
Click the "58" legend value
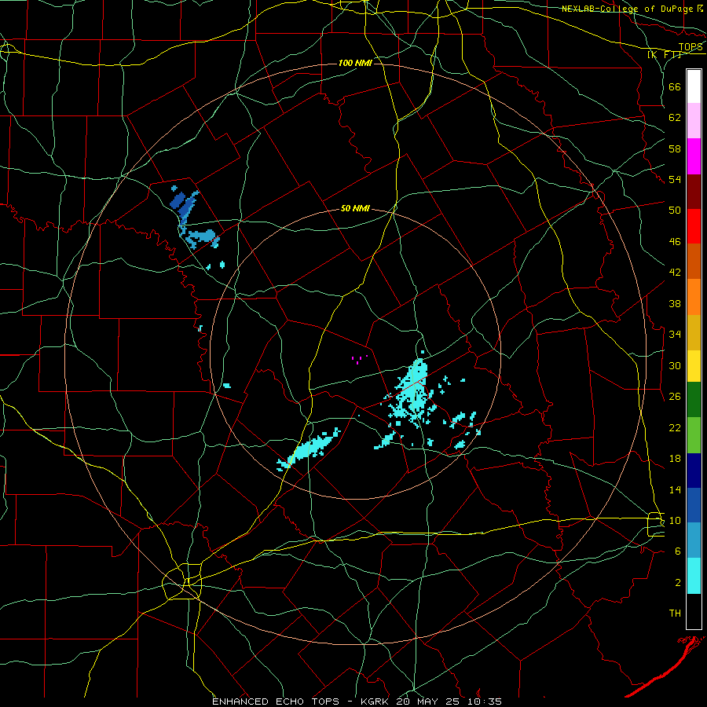(x=675, y=148)
